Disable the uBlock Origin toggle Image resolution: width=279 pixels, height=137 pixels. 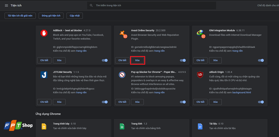pos(261,102)
